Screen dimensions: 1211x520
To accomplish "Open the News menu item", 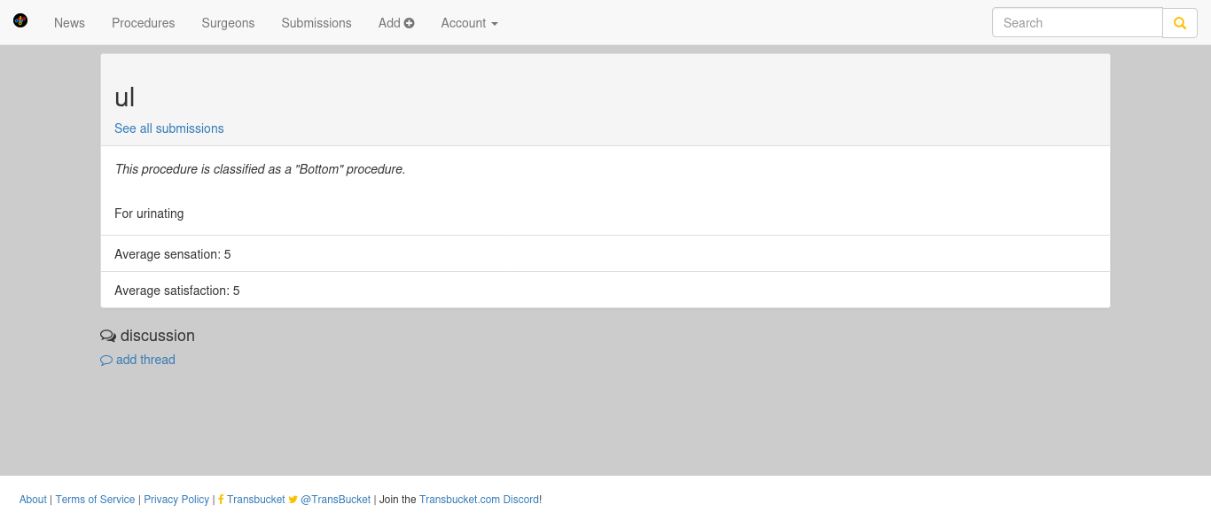I will (x=69, y=23).
